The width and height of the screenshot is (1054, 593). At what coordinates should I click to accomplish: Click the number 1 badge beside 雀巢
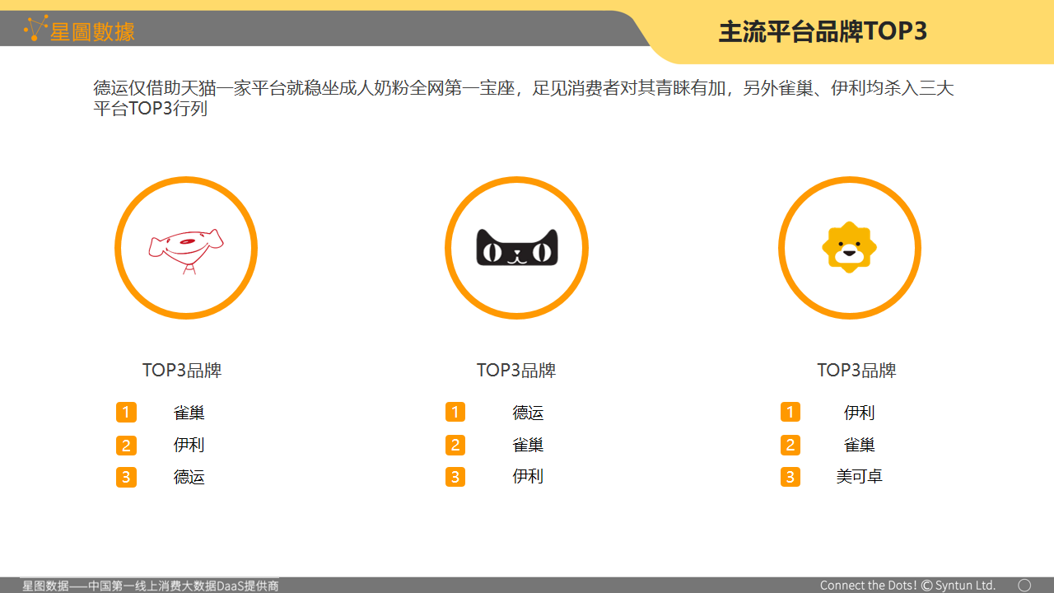pos(126,412)
